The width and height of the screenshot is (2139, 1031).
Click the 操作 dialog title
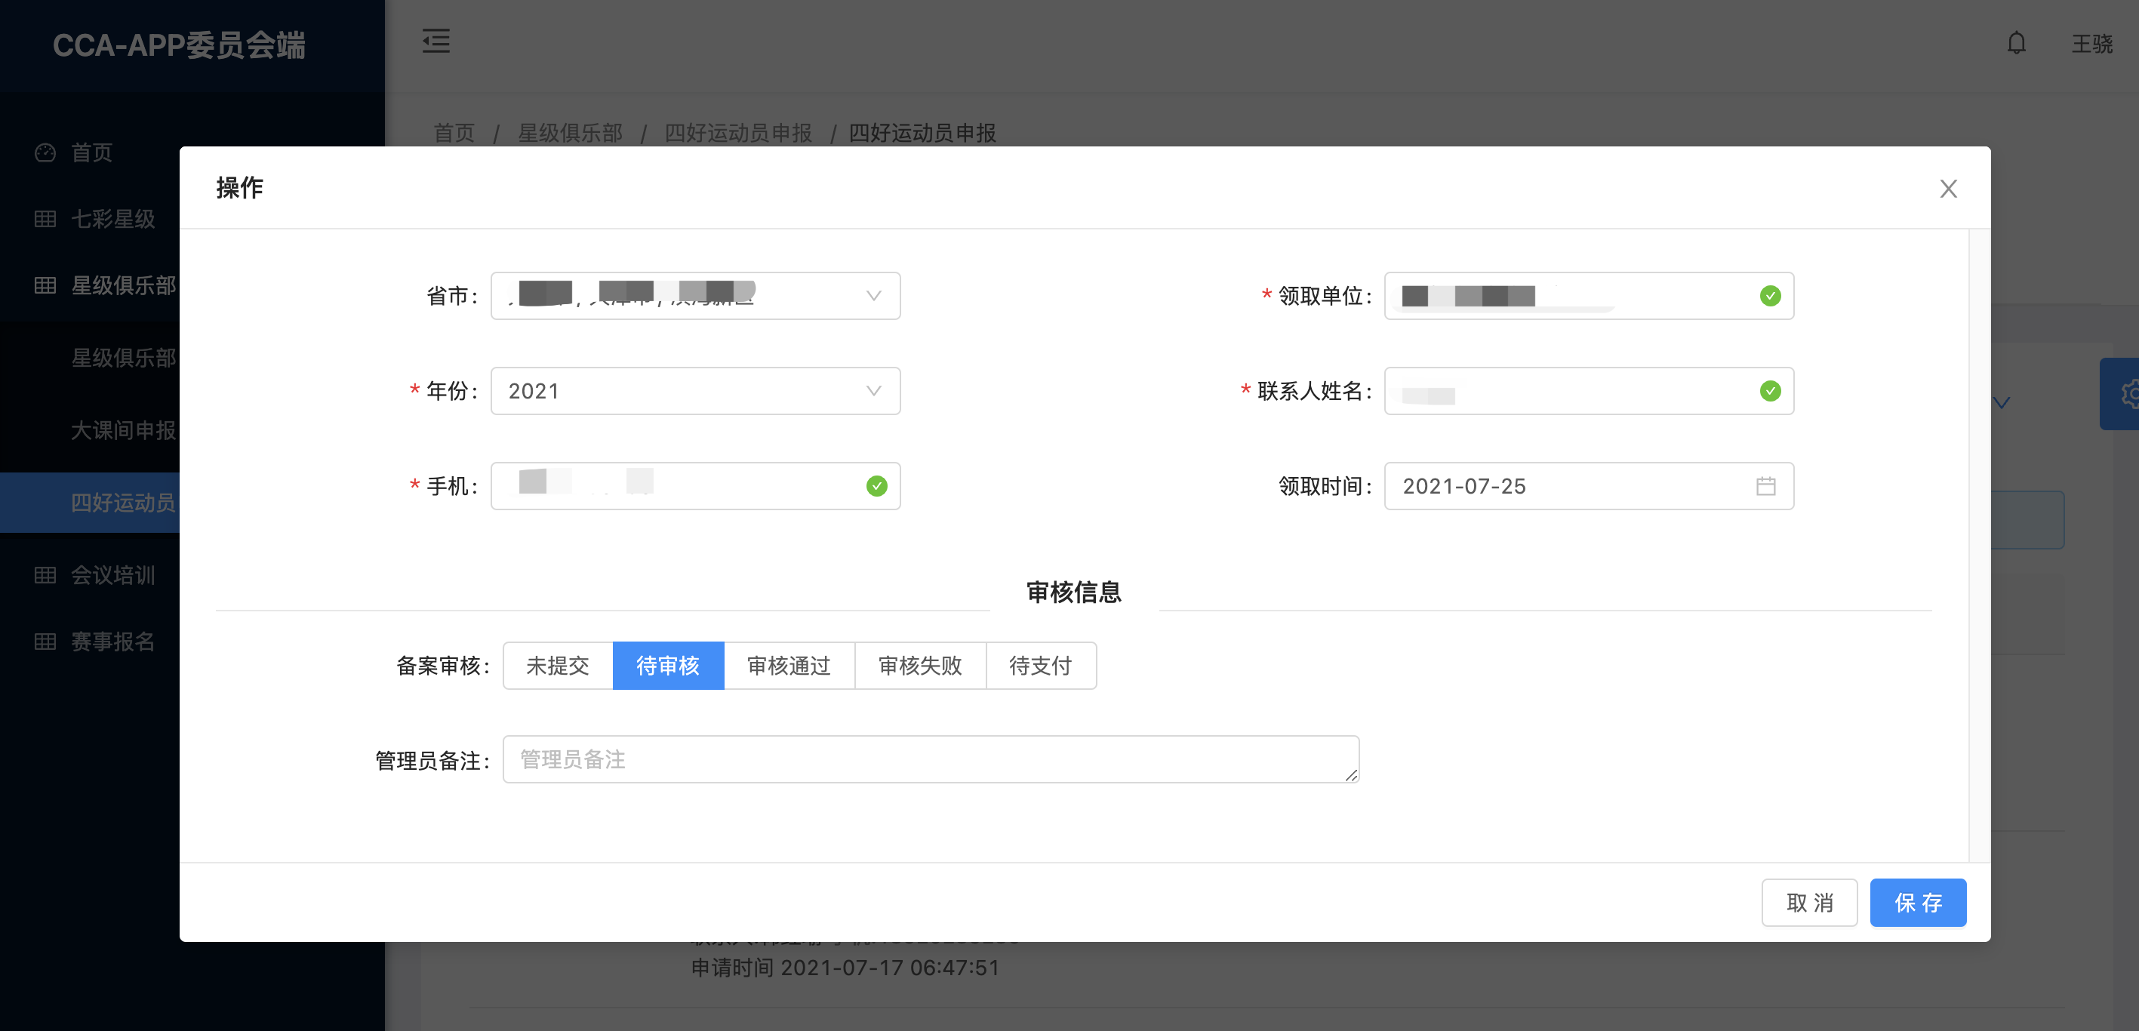point(240,189)
